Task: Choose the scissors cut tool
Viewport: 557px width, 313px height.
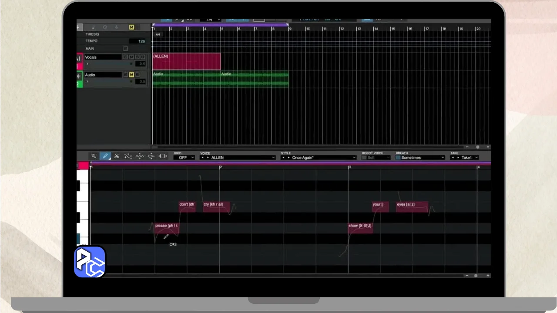Action: point(117,156)
